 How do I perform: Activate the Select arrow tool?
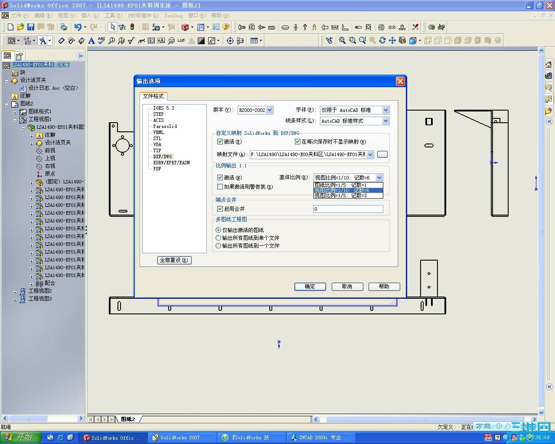(112, 27)
